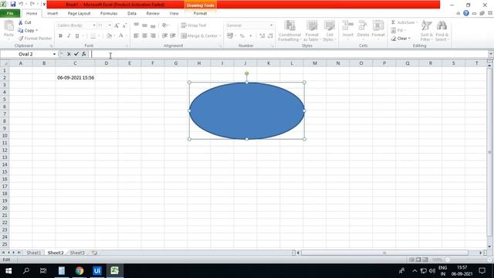Click Increase Decimal icon
The width and height of the screenshot is (494, 278).
(x=262, y=36)
